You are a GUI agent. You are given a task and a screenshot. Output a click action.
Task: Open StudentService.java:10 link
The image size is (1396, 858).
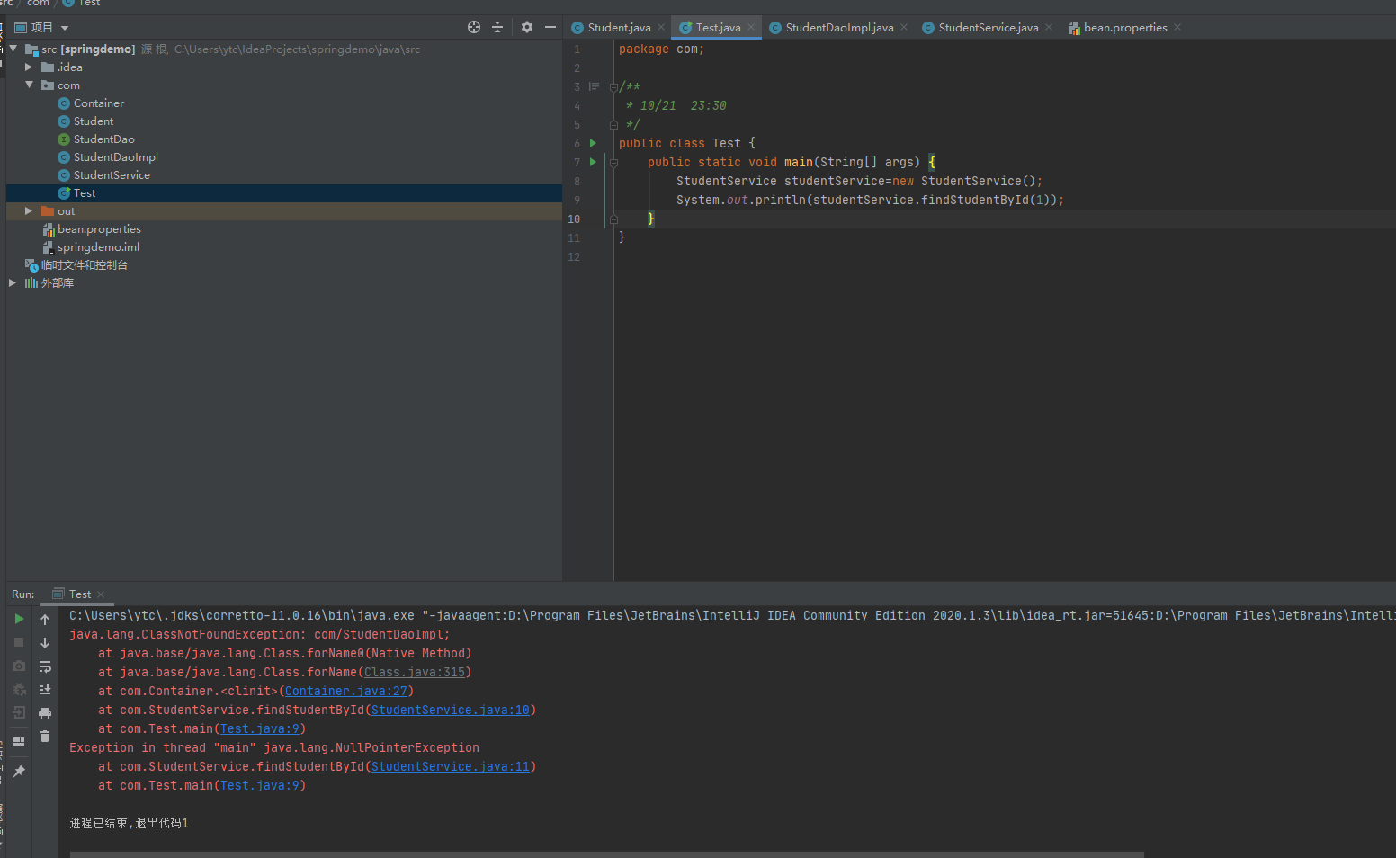pyautogui.click(x=451, y=710)
